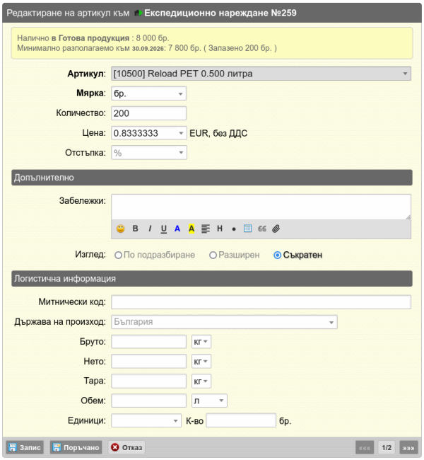Select the Съкратен view option
This screenshot has width=424, height=460.
[277, 255]
